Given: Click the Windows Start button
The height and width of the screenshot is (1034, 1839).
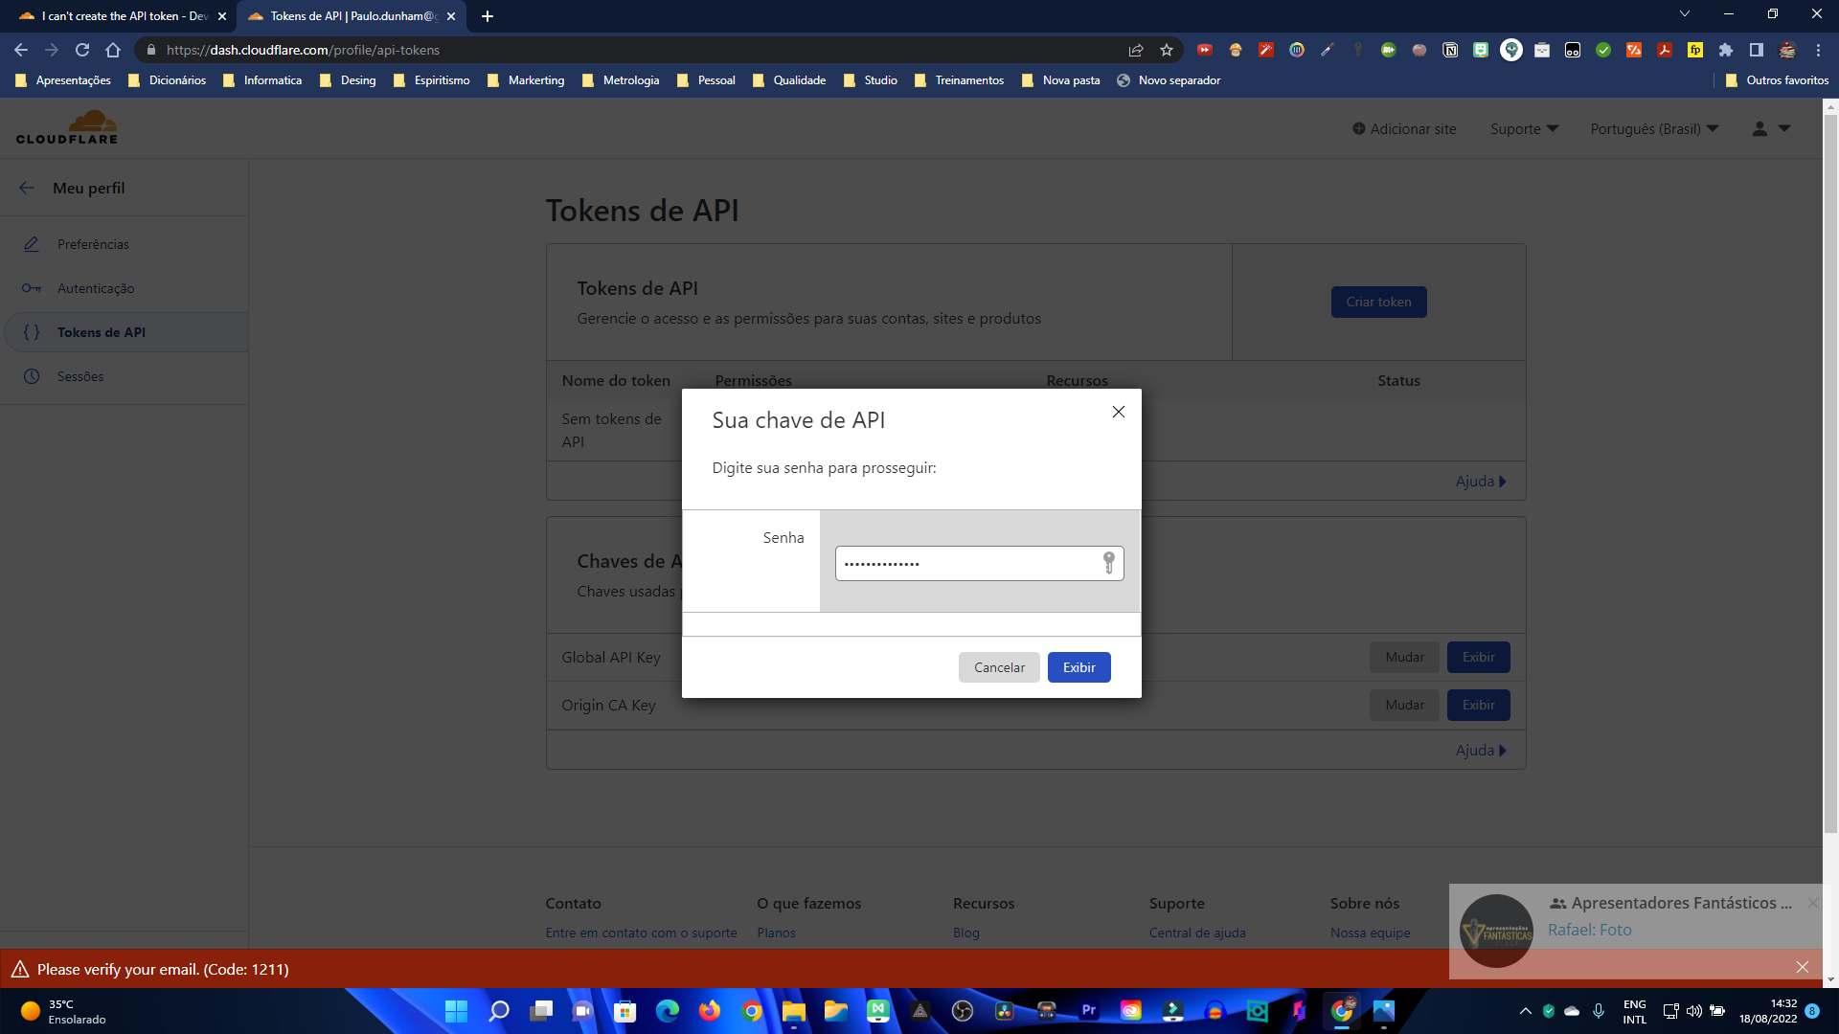Looking at the screenshot, I should (456, 1011).
